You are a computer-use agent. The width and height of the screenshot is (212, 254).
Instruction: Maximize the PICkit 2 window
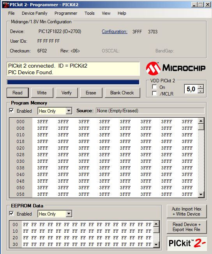coord(200,5)
